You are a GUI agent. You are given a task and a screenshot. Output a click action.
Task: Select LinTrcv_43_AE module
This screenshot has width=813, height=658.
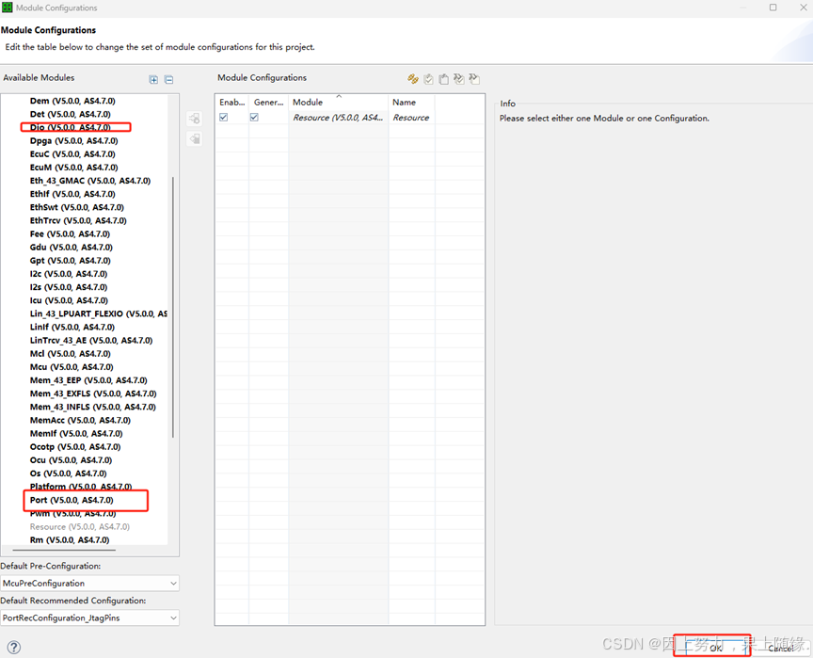coord(91,340)
